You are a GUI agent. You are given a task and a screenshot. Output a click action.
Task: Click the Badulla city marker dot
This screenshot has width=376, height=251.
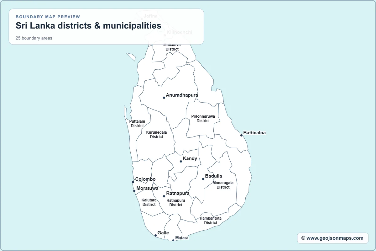[x=203, y=179]
